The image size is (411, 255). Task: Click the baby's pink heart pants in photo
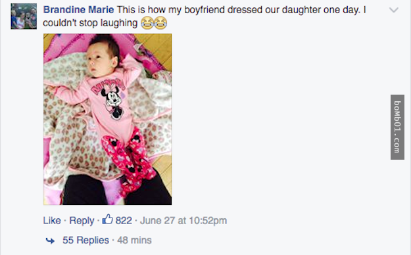pos(128,160)
